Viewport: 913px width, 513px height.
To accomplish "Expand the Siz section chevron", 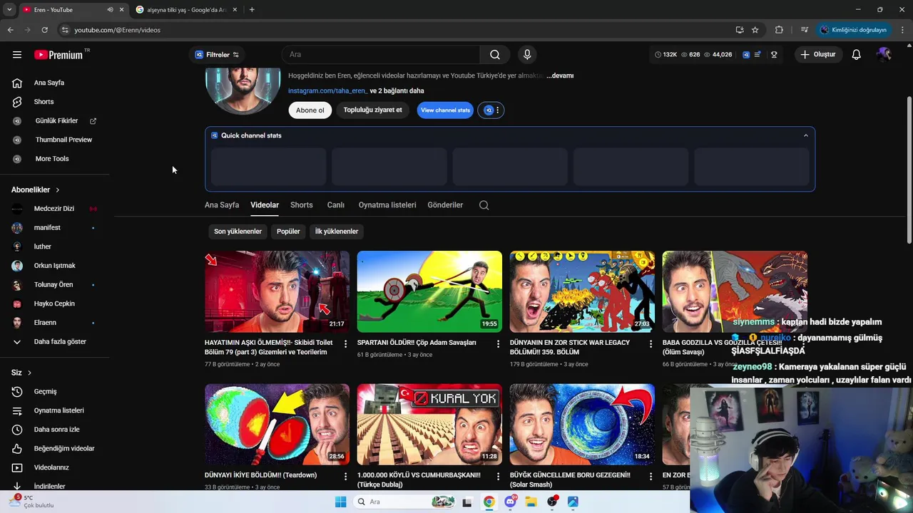I will click(29, 373).
